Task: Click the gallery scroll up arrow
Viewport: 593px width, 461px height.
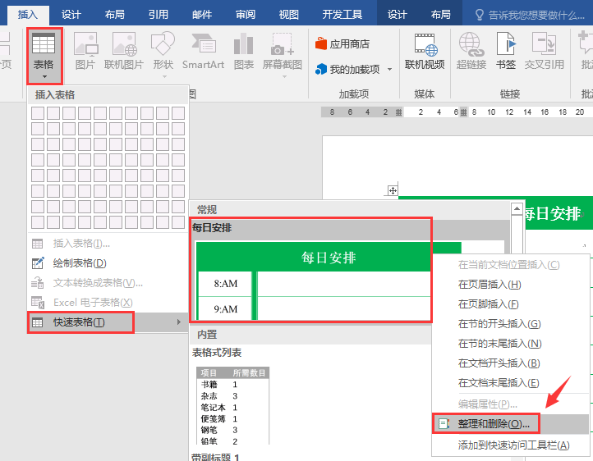Action: (x=517, y=208)
